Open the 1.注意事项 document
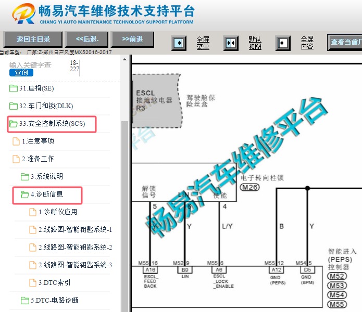Screen dimensions: 362x312 pyautogui.click(x=38, y=141)
